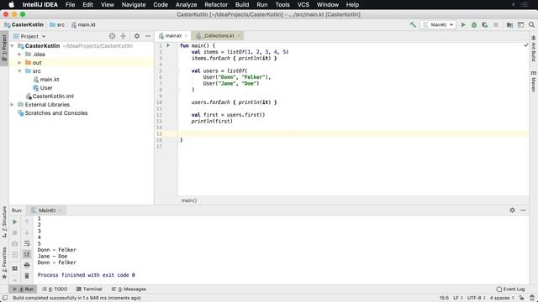Open the Analyze menu
The image size is (538, 302).
click(x=186, y=5)
